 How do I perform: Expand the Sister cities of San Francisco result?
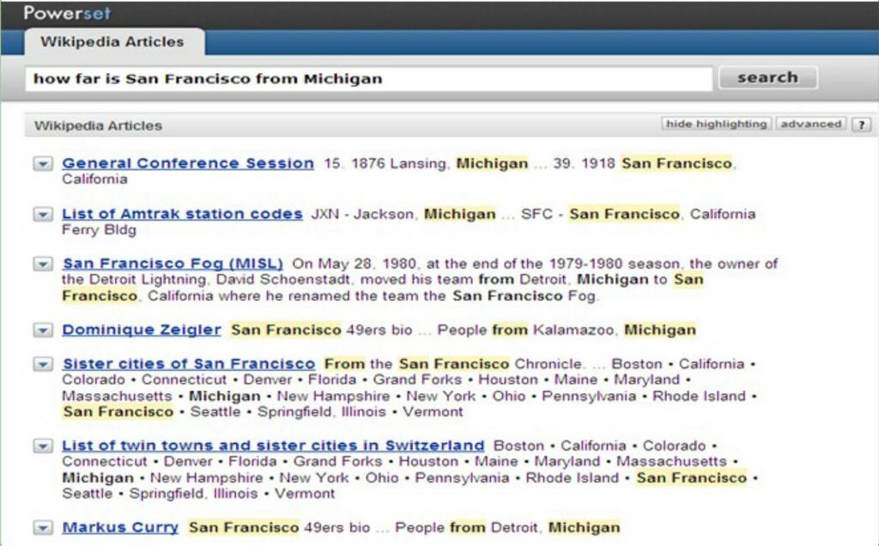43,364
